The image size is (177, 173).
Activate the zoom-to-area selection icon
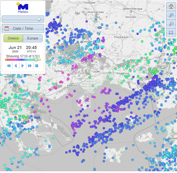tap(171, 33)
